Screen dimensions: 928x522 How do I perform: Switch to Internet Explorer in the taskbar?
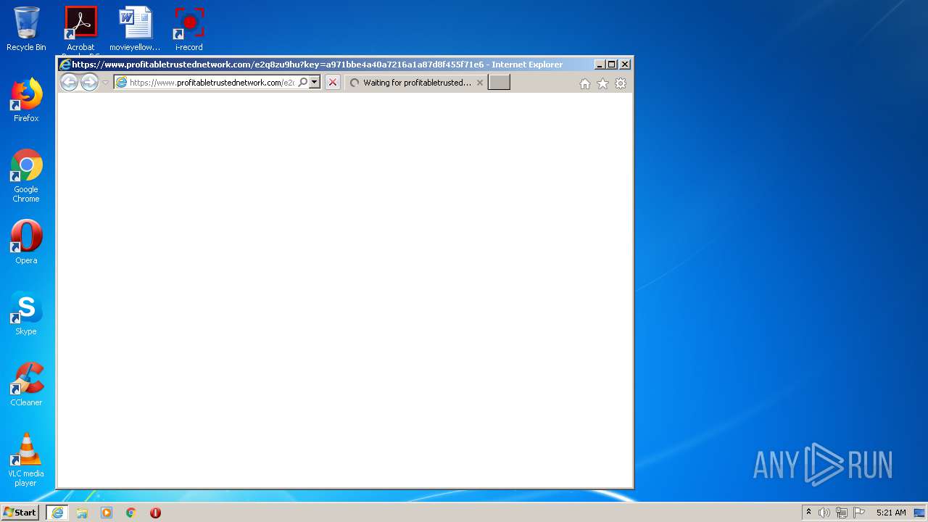pyautogui.click(x=57, y=513)
